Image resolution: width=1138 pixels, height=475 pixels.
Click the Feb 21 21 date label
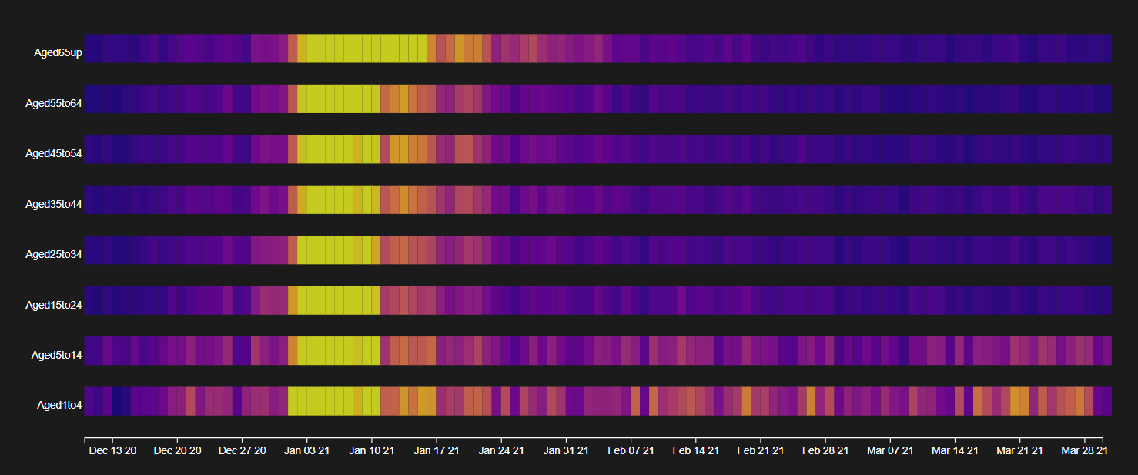coord(760,450)
